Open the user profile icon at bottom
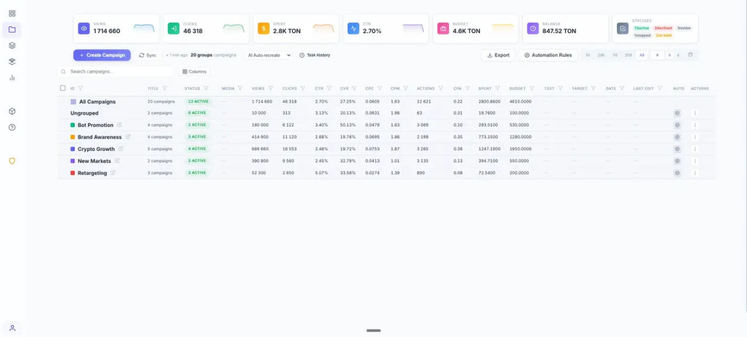This screenshot has height=337, width=747. (12, 328)
